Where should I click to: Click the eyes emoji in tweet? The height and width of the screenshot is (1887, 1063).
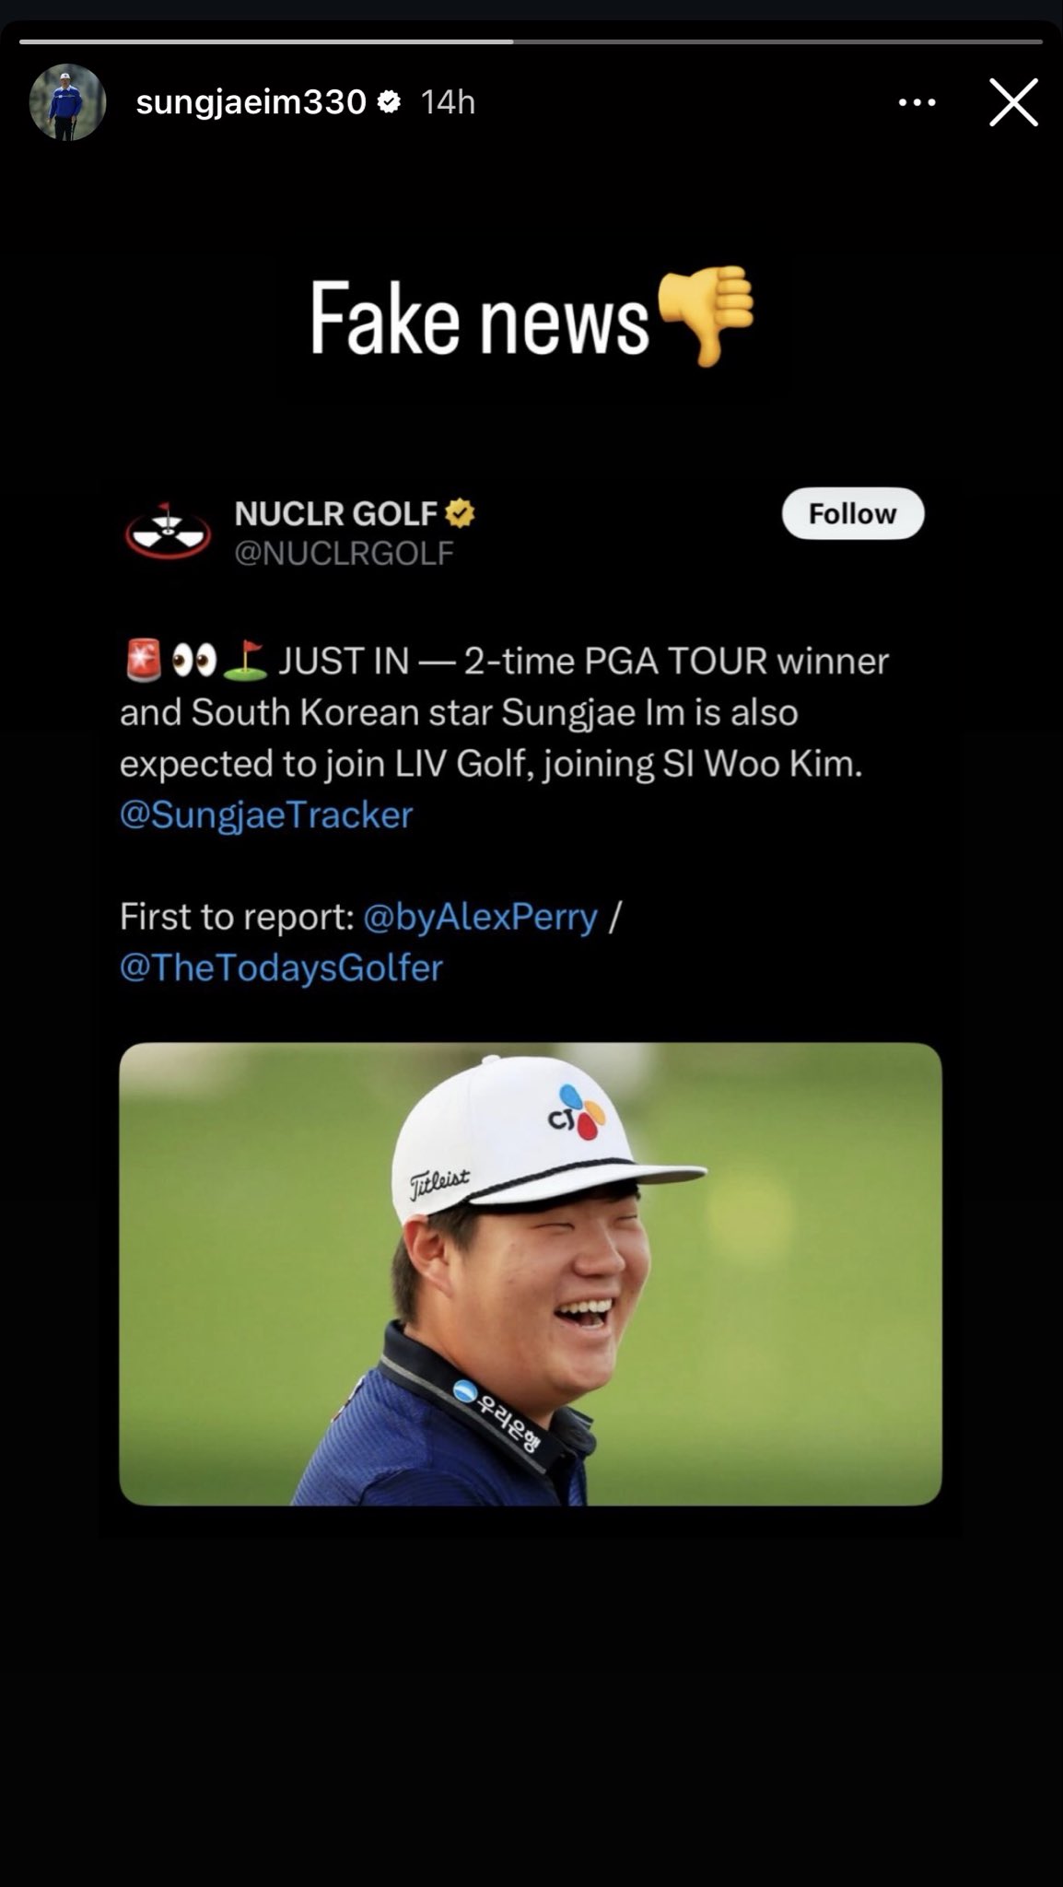point(194,661)
